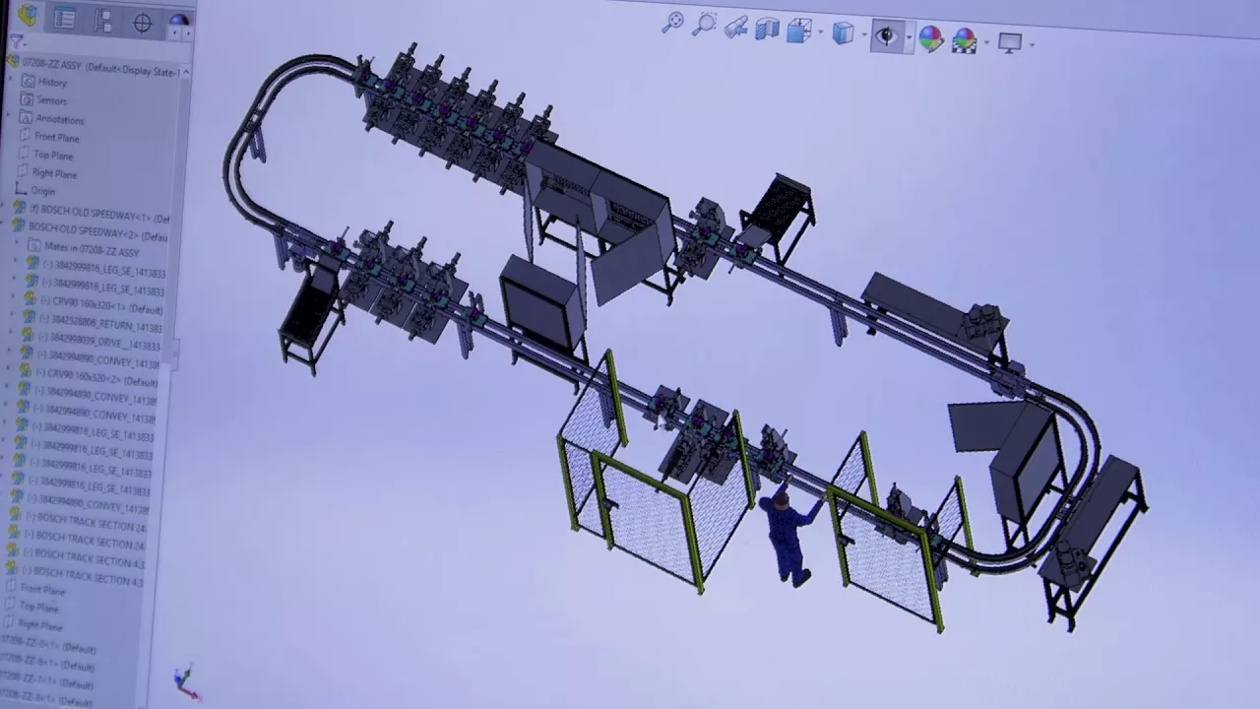
Task: Select the 07208-ZZ-0<1> component
Action: (49, 647)
